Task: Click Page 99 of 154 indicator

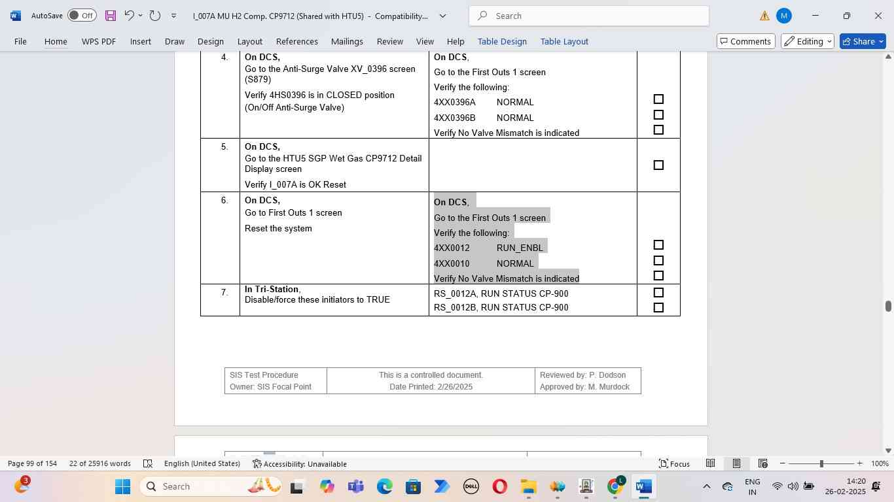Action: (x=32, y=463)
